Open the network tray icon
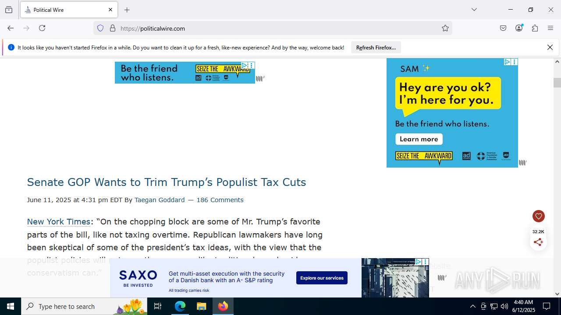 pos(494,306)
